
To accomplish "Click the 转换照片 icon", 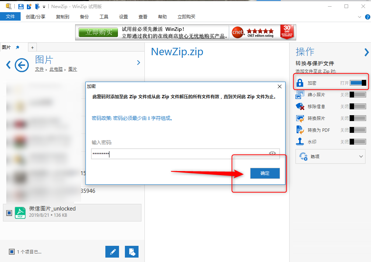I will [300, 118].
